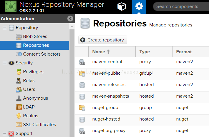Open Roles under Security
The height and width of the screenshot is (137, 209).
pos(29,81)
